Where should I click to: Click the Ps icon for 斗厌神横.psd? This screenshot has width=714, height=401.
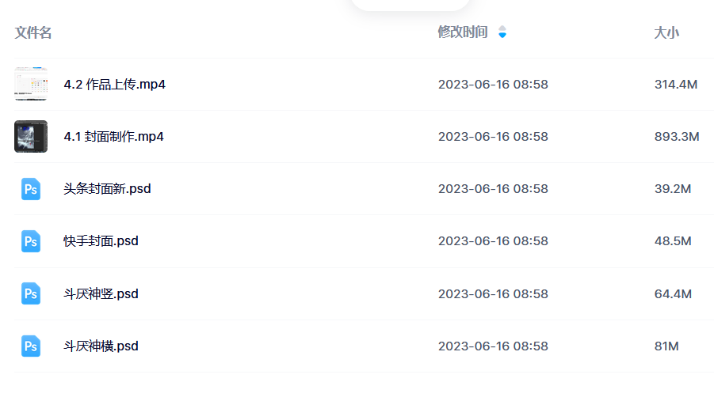point(31,346)
